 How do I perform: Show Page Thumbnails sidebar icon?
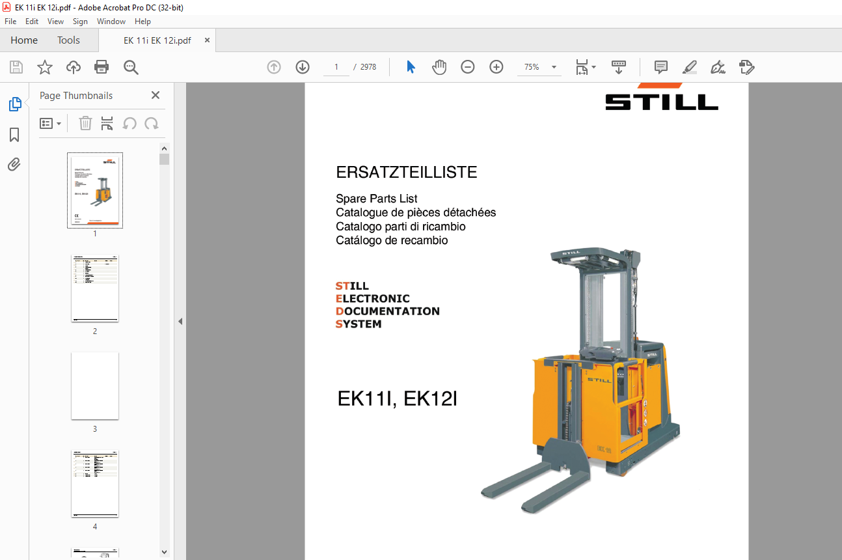(x=14, y=104)
